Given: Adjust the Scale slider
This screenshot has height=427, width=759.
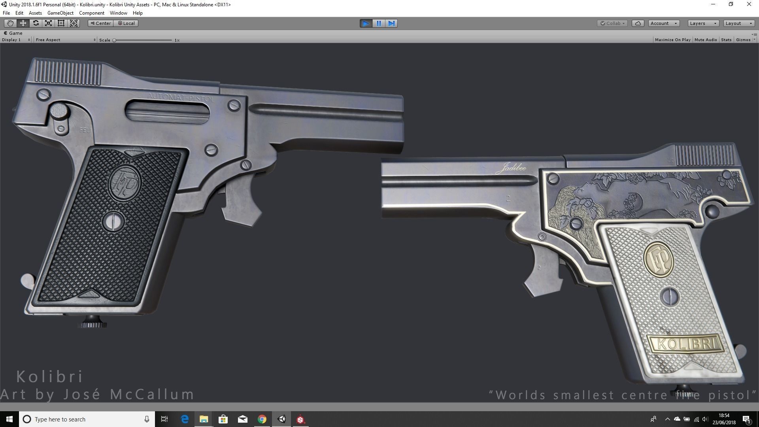Looking at the screenshot, I should (143, 40).
